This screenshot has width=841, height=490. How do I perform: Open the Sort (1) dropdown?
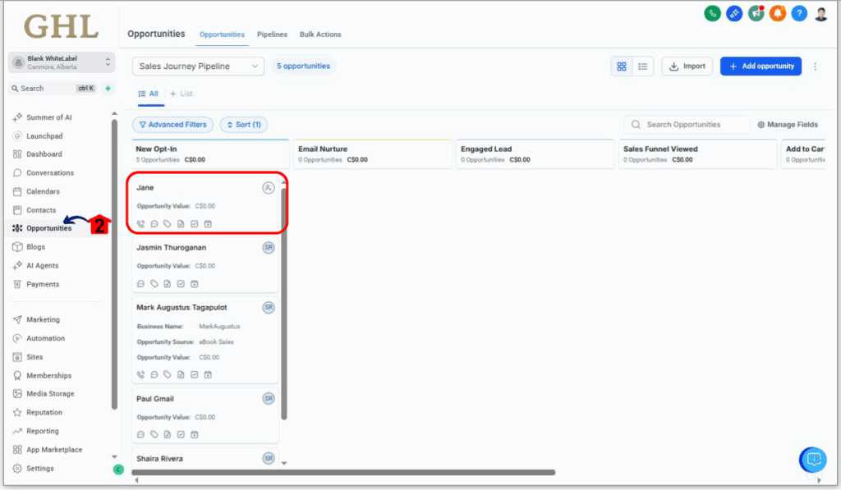[243, 125]
